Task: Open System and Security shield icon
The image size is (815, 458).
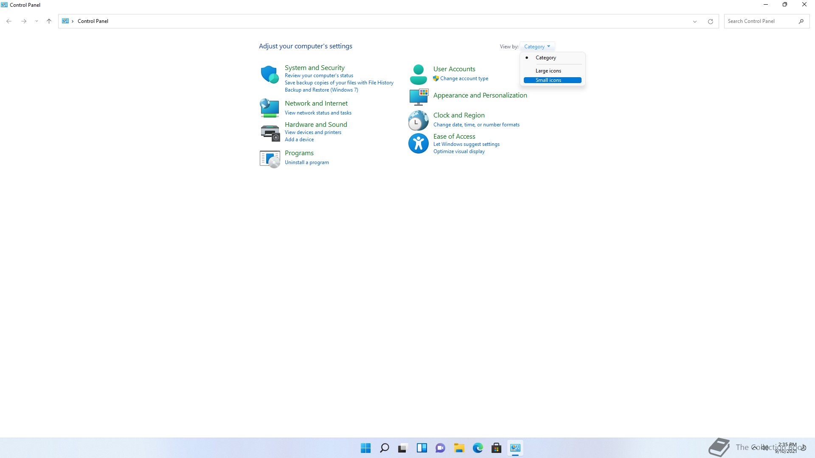Action: pos(270,74)
